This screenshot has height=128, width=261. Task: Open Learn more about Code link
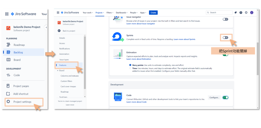[x=137, y=102]
